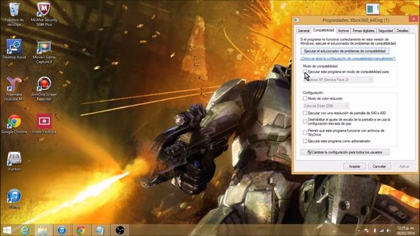Check Ejecutar este programa como administrador
This screenshot has height=236, width=420.
point(304,141)
